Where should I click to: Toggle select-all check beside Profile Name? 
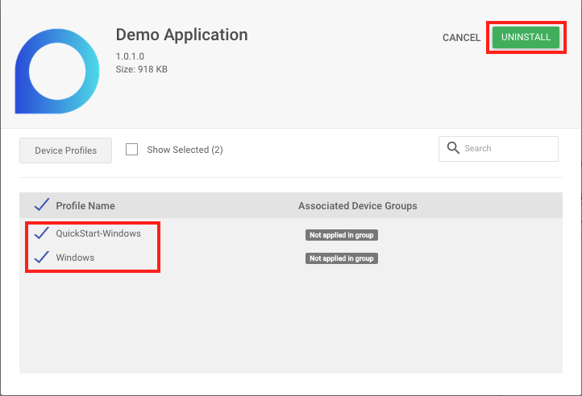click(42, 204)
